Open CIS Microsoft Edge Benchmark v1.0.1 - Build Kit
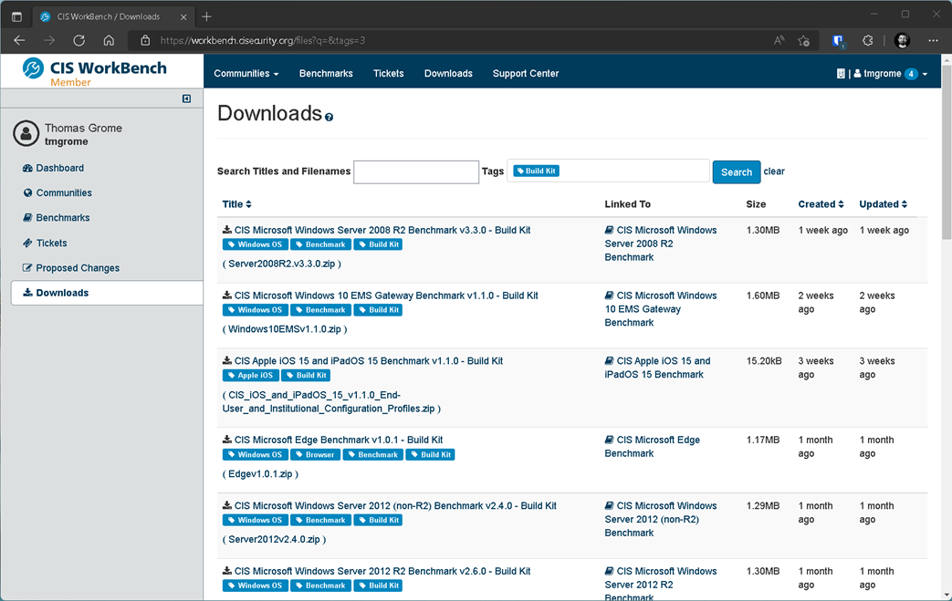 tap(339, 440)
